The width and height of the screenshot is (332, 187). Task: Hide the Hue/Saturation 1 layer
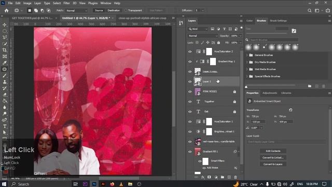[x=190, y=122]
